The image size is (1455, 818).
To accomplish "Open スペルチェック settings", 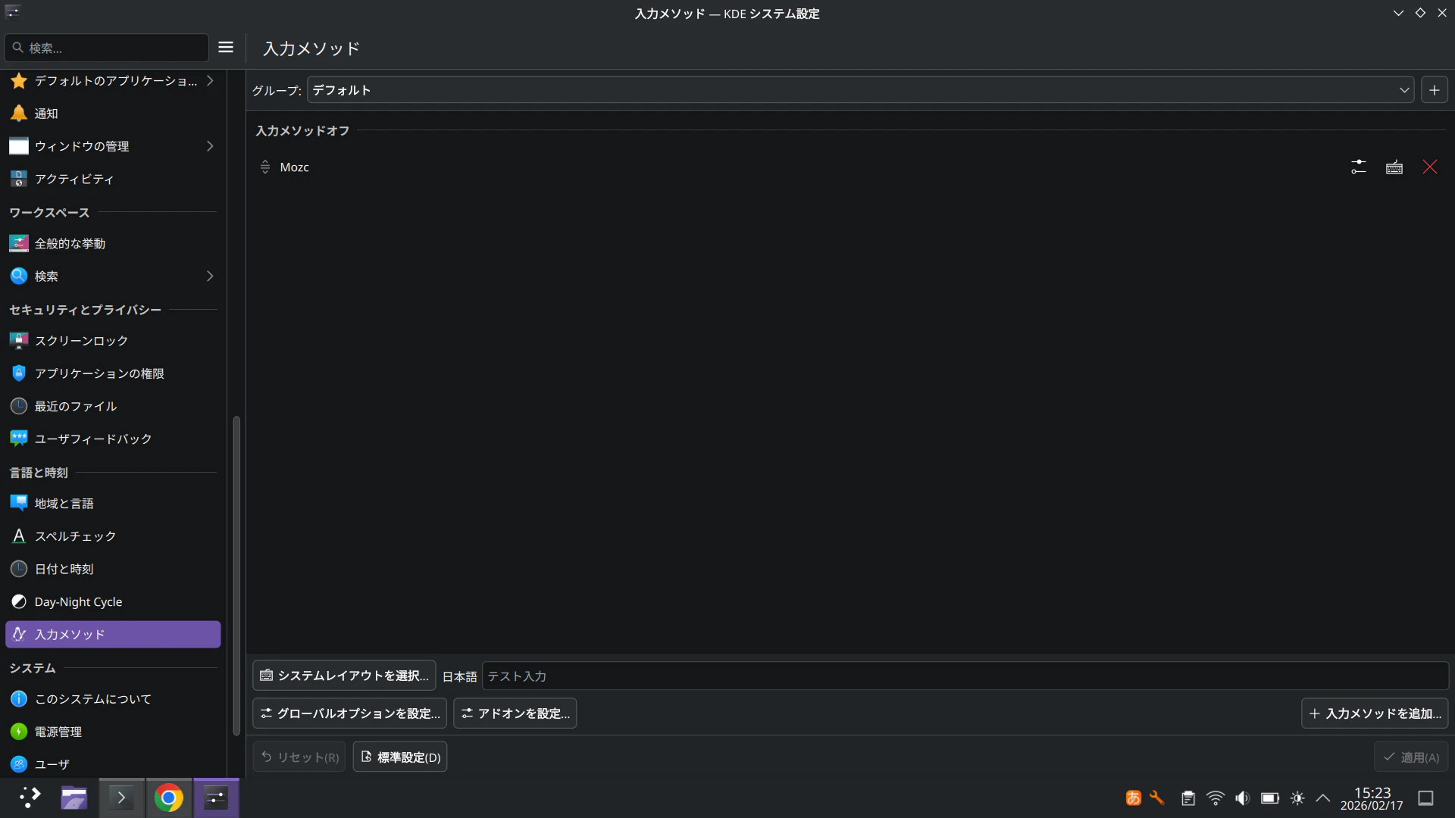I will pos(113,535).
